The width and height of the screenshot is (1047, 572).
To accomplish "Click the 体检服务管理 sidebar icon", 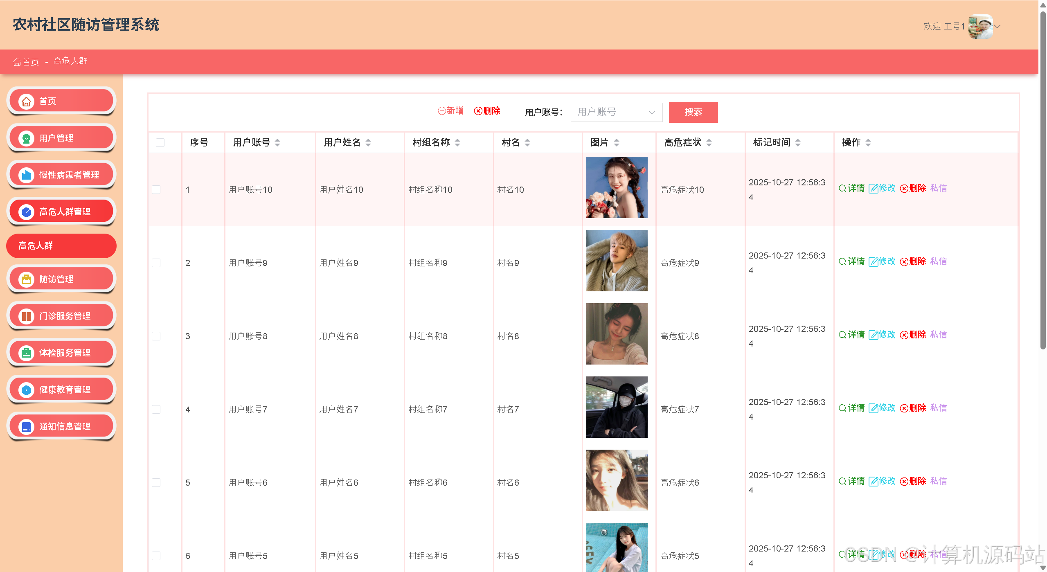I will pos(26,353).
